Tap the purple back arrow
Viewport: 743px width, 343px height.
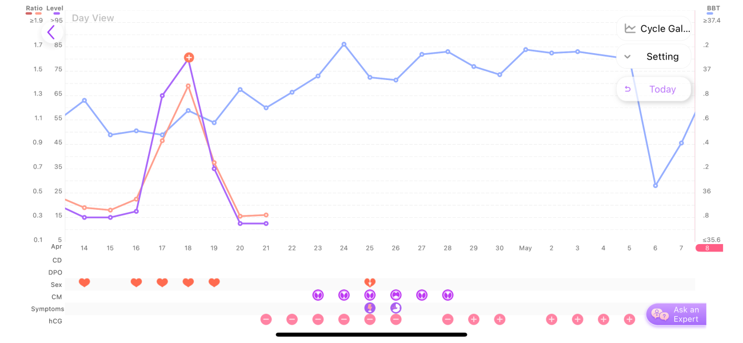(x=51, y=32)
